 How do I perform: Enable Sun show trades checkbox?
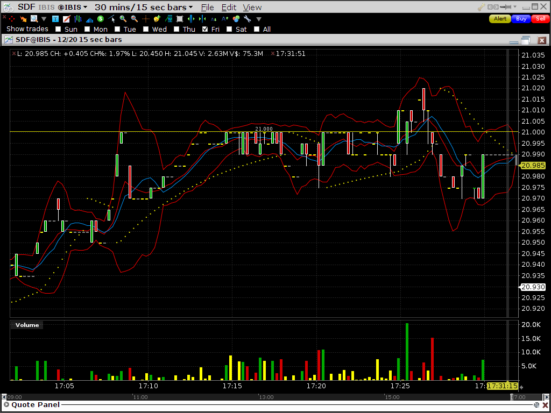pyautogui.click(x=58, y=29)
